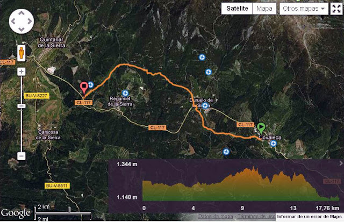This screenshot has width=344, height=222.
Task: Pan map up with top arrow
Action: click(x=21, y=13)
